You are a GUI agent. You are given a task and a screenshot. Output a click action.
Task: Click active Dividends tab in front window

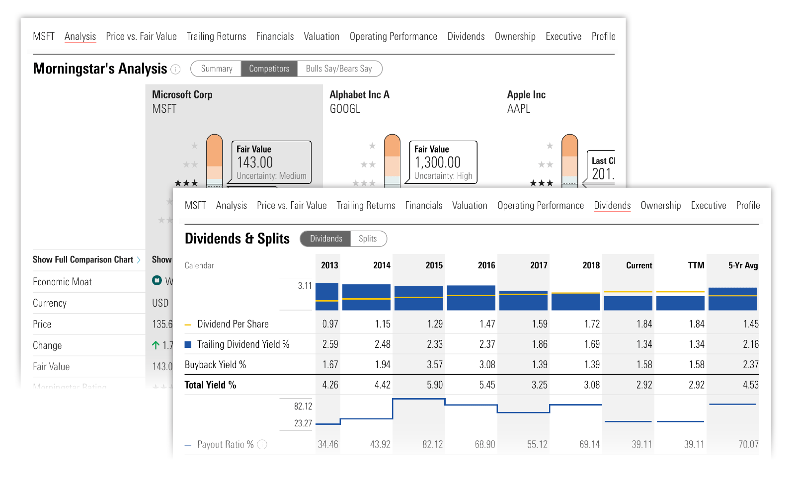pos(612,205)
